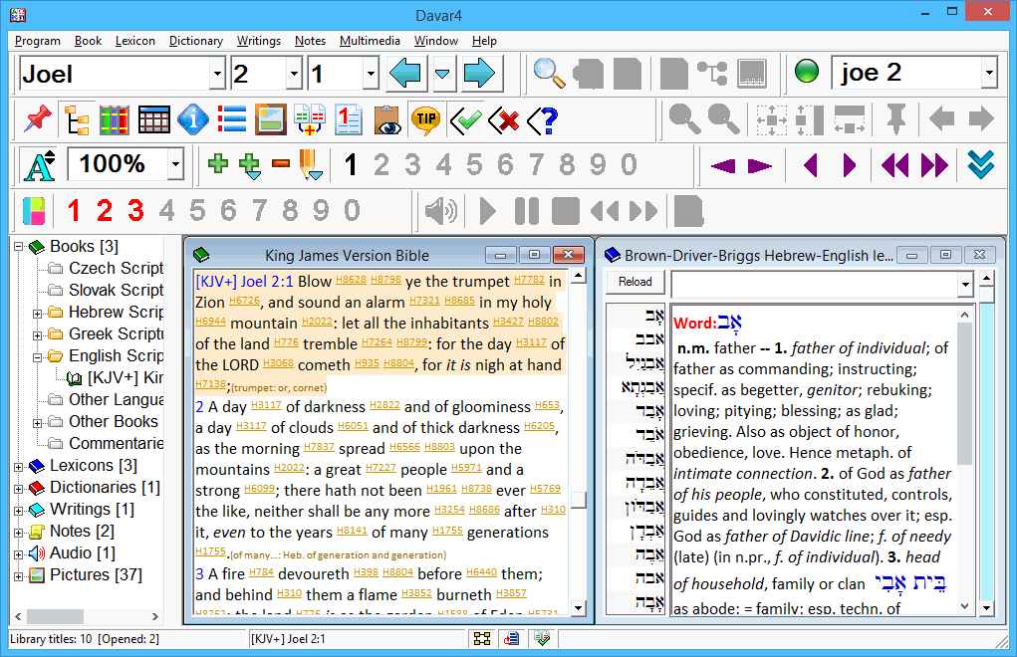Open the picture viewer icon
The width and height of the screenshot is (1017, 657).
pyautogui.click(x=271, y=119)
